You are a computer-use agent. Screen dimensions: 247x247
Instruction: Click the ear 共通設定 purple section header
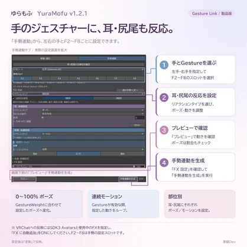[79, 106]
